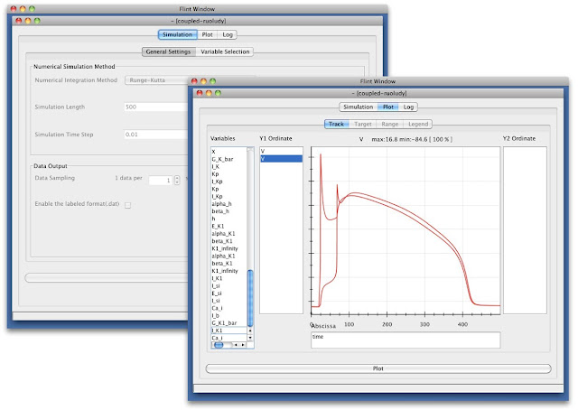Screen dimensions: 578x410
Task: Click the right arrow of the Variables horizontal scrollbar
Action: click(244, 344)
